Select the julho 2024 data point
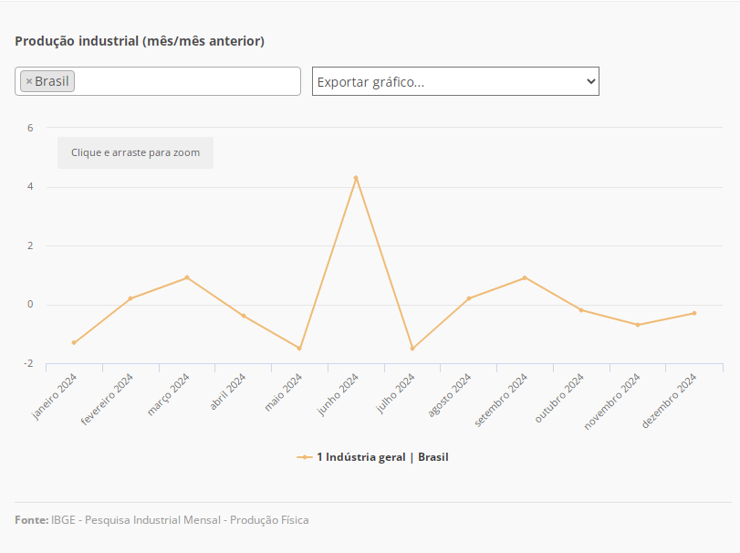Screen dimensions: 740x553 pyautogui.click(x=412, y=349)
